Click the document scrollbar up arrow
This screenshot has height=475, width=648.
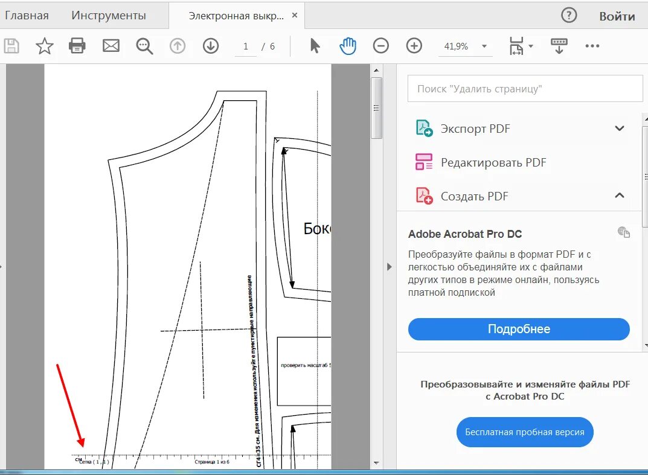[376, 70]
